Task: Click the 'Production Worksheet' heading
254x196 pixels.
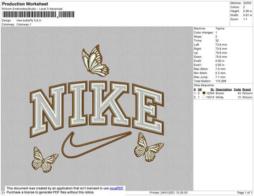Action: coord(25,4)
